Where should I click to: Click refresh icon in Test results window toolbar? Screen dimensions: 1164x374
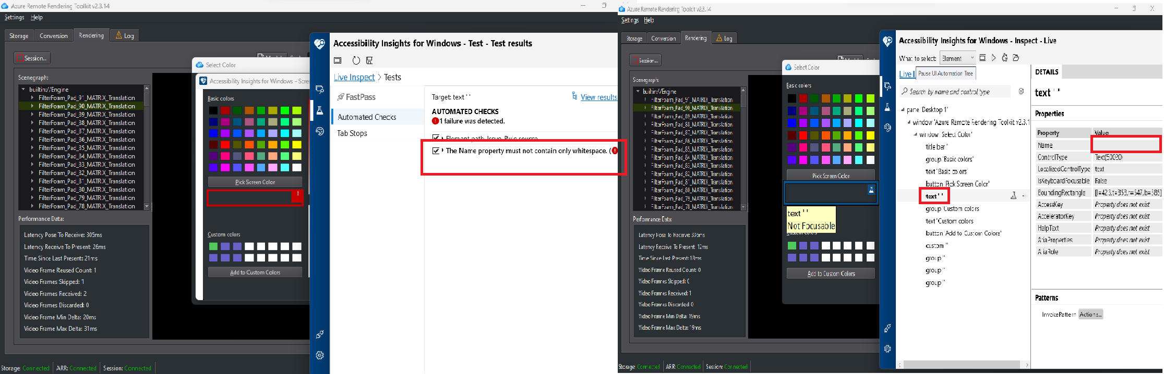pyautogui.click(x=356, y=60)
